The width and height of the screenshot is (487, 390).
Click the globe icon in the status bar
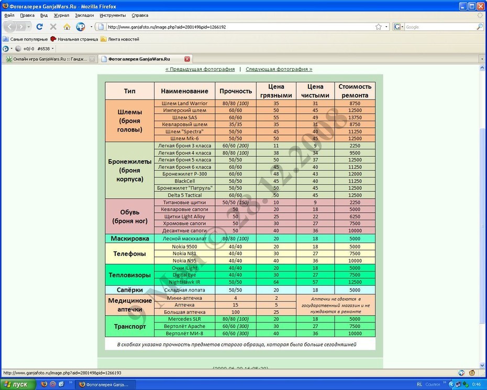click(461, 373)
